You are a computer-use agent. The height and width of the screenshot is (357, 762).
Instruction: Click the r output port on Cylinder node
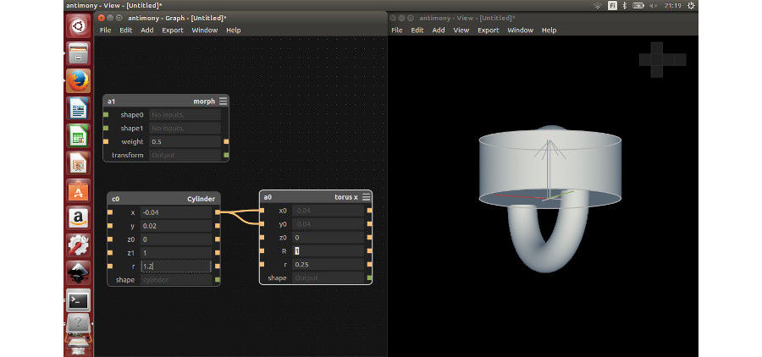pos(218,266)
